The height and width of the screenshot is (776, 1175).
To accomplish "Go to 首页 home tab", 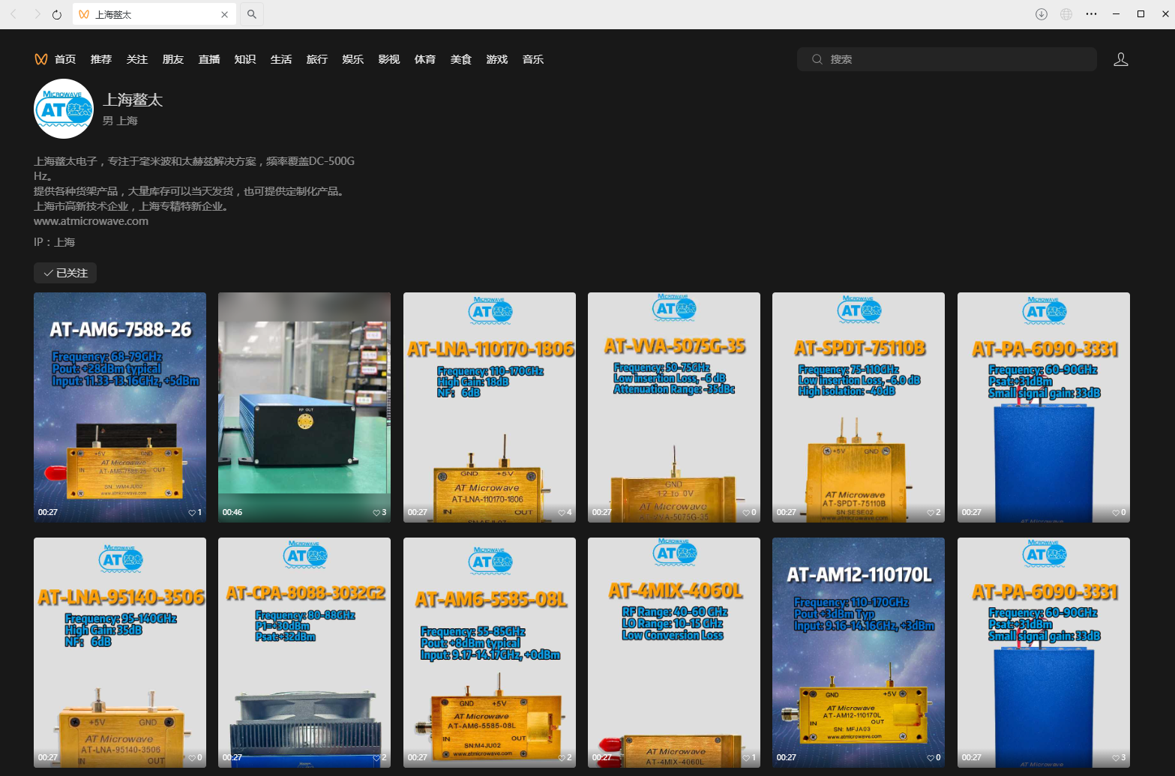I will [x=65, y=59].
